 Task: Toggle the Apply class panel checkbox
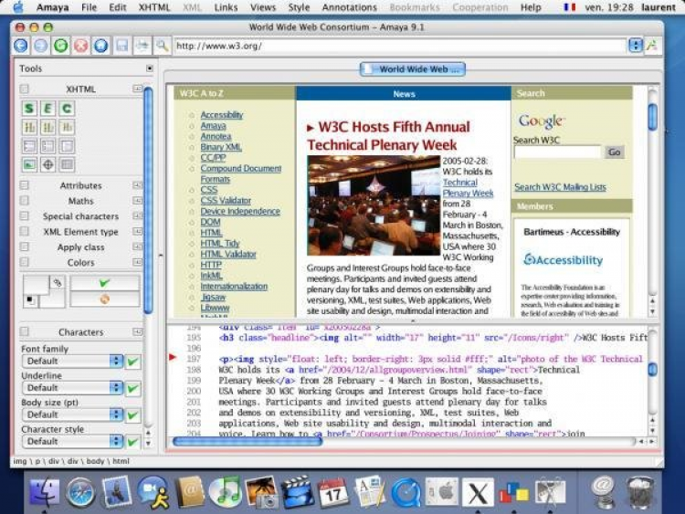tap(24, 247)
